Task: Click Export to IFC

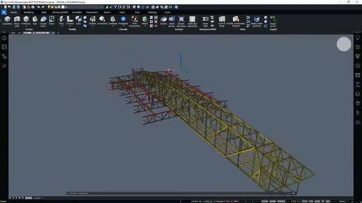Action: click(273, 21)
